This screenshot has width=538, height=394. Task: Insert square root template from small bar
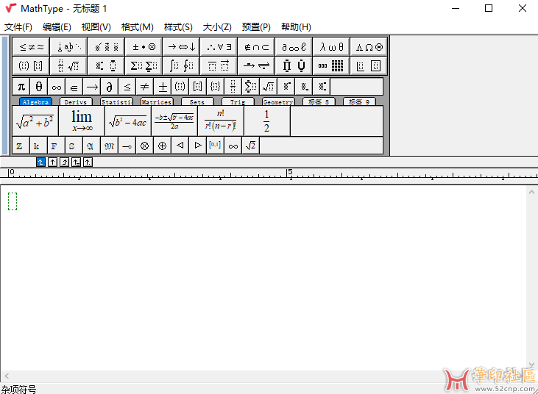269,87
